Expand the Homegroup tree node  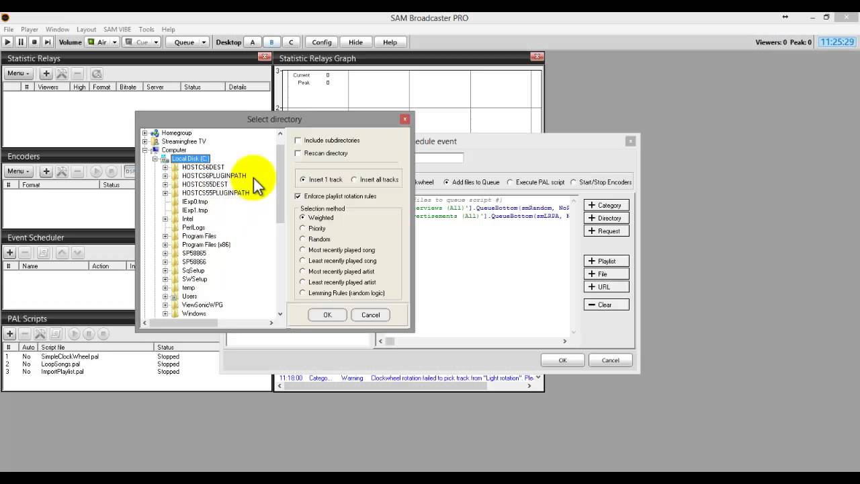pos(145,133)
